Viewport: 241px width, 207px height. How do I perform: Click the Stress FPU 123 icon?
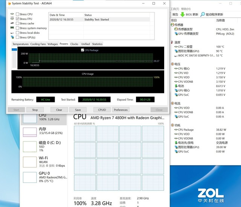coord(12,18)
